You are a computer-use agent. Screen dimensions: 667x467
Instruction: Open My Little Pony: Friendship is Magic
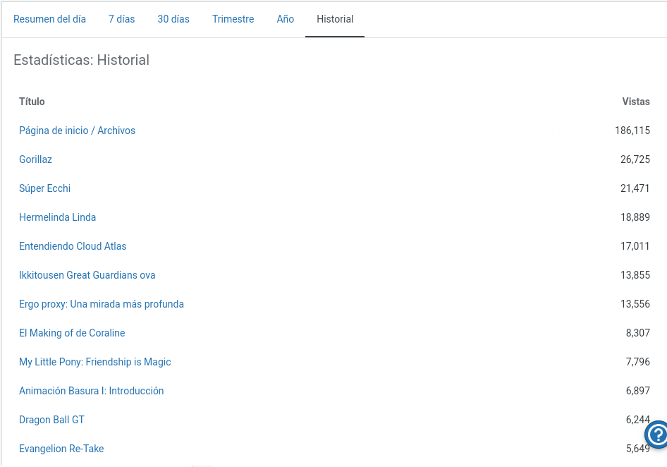click(94, 362)
